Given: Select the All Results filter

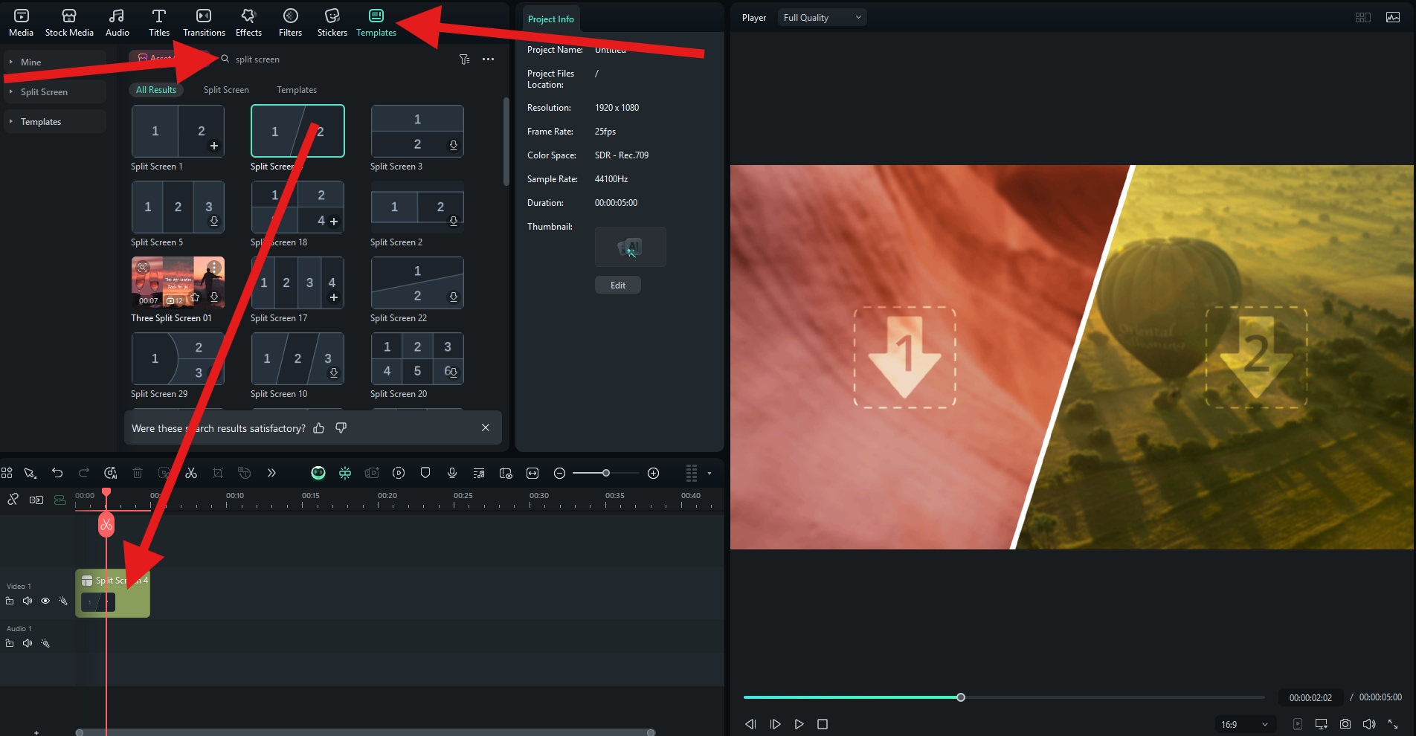Looking at the screenshot, I should [x=155, y=90].
